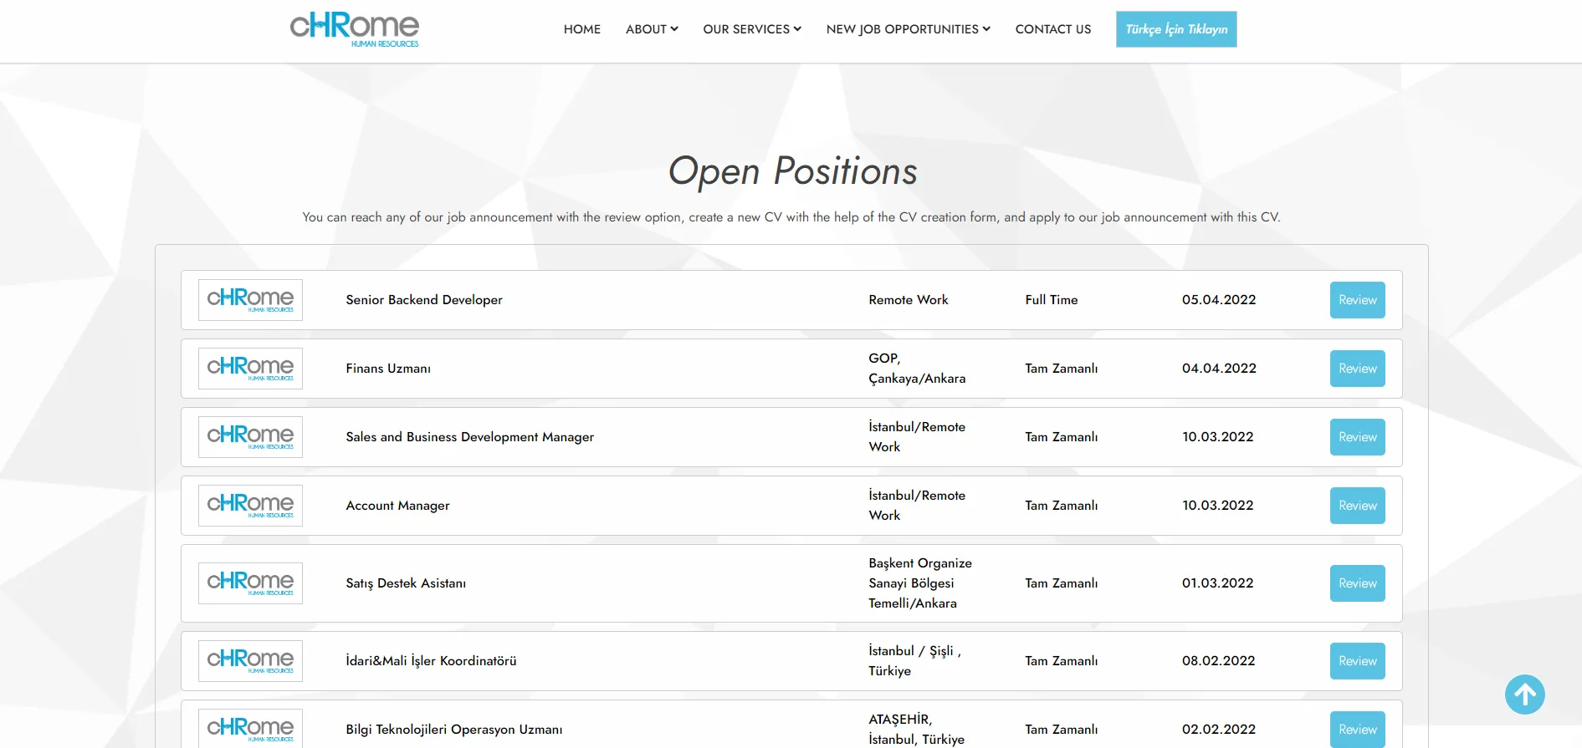This screenshot has height=748, width=1582.
Task: Click the scroll-to-top arrow icon
Action: point(1524,695)
